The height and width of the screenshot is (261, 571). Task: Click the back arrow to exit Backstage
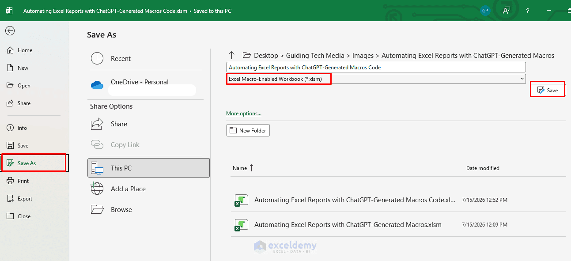click(x=10, y=30)
